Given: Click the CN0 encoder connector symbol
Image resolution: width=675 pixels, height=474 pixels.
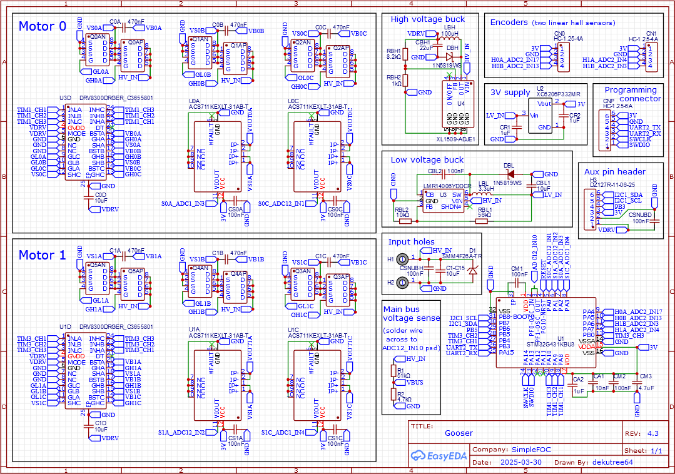Looking at the screenshot, I should pos(564,56).
